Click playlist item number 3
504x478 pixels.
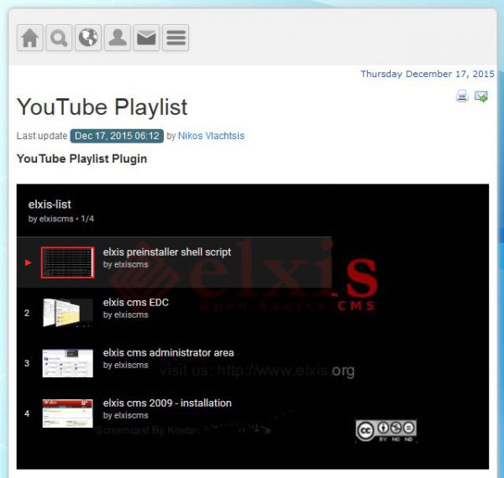(27, 363)
